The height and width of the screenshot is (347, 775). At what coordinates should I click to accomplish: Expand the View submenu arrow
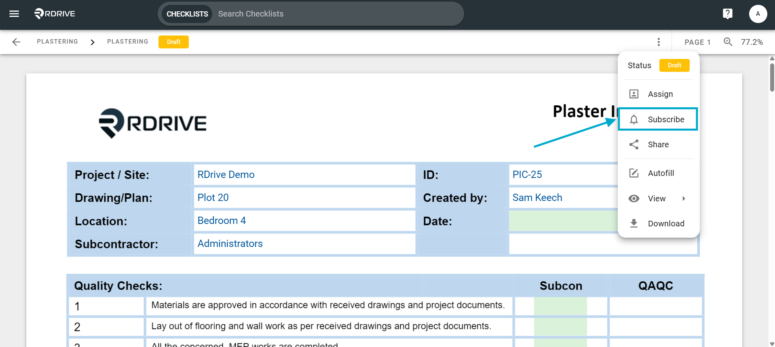click(684, 199)
